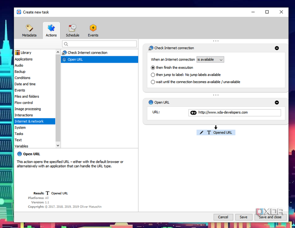The width and height of the screenshot is (295, 228).
Task: Click Save and close button
Action: point(270,217)
